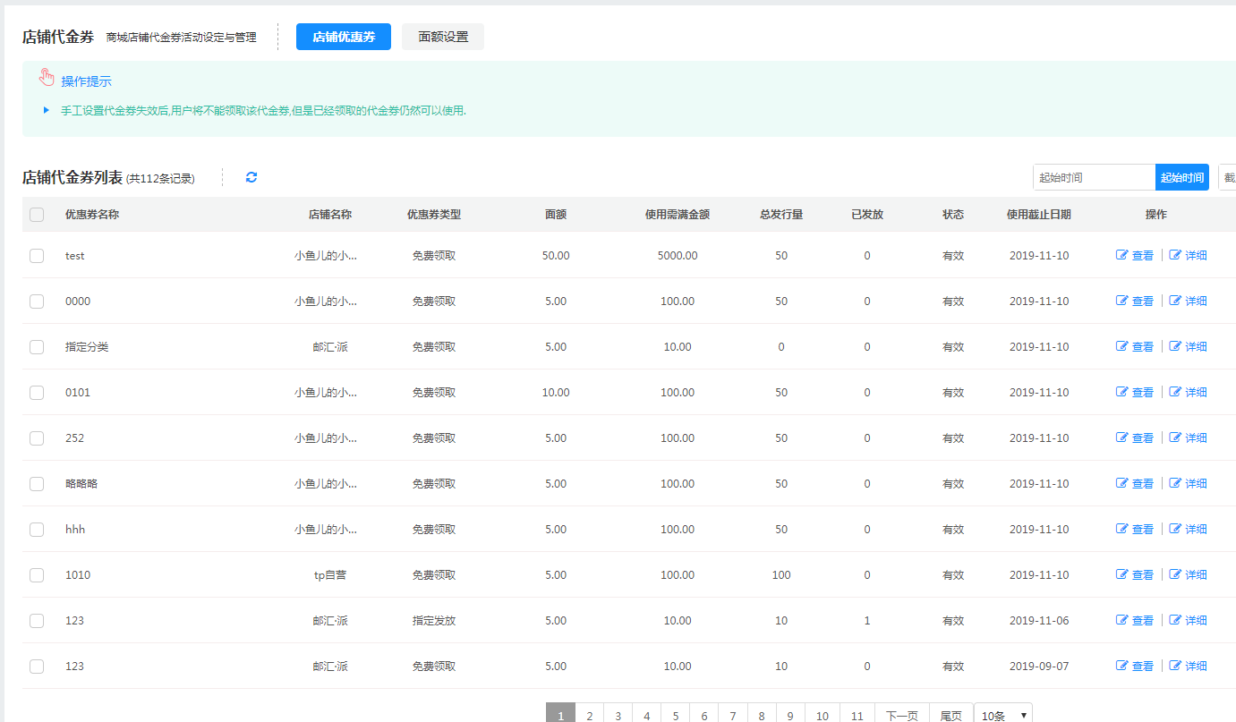Image resolution: width=1236 pixels, height=722 pixels.
Task: Click the blue 起始时间 button
Action: 1181,177
